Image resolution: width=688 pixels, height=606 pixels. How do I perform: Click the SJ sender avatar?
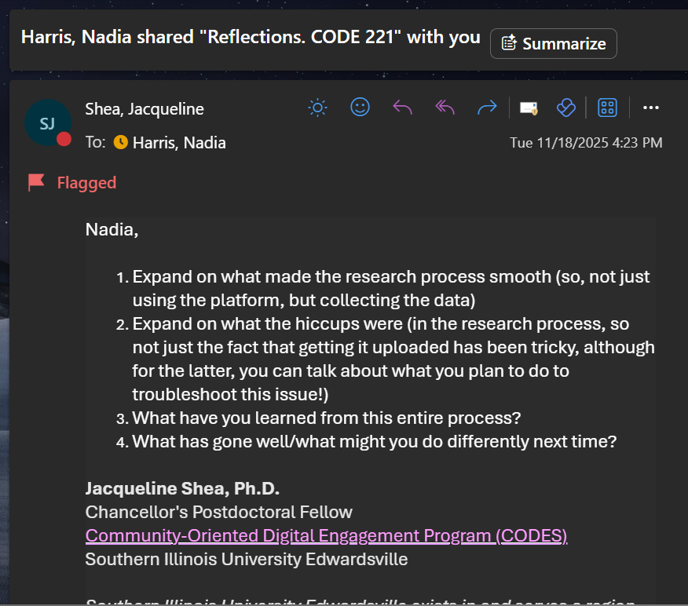(47, 122)
